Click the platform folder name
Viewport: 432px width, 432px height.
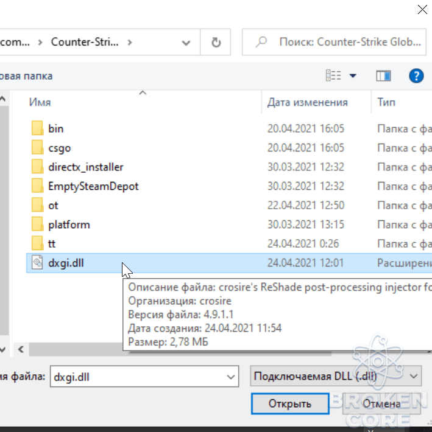[69, 225]
